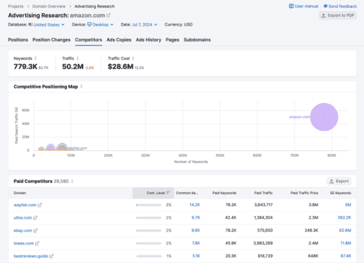Viewport: 364px width, 263px height.
Task: Open the Ads History tab
Action: (x=149, y=40)
